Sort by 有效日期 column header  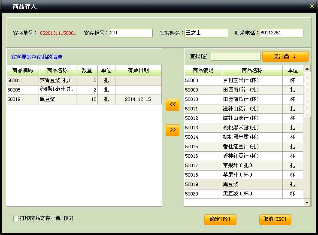tap(138, 70)
